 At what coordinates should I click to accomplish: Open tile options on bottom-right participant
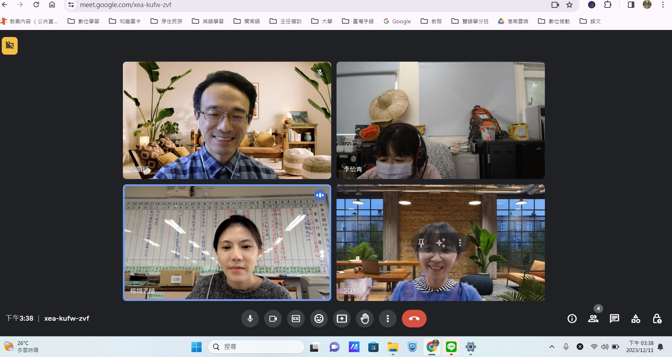coord(460,242)
